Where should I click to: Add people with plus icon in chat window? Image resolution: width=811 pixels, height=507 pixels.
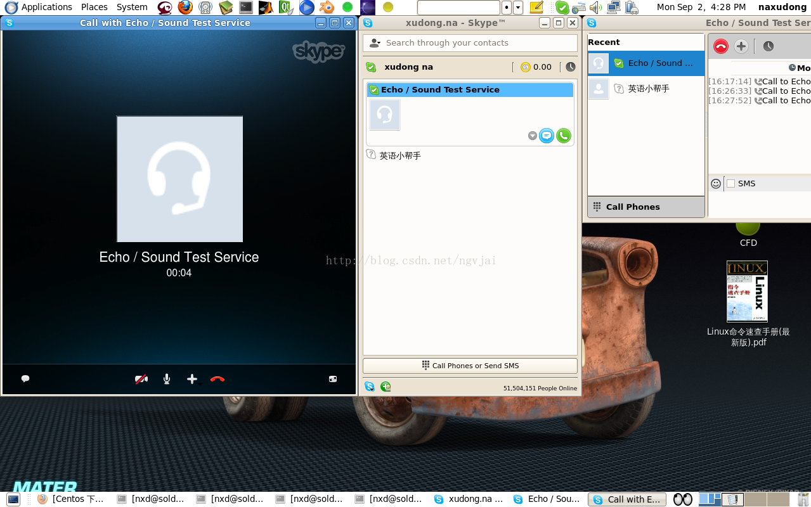point(741,46)
